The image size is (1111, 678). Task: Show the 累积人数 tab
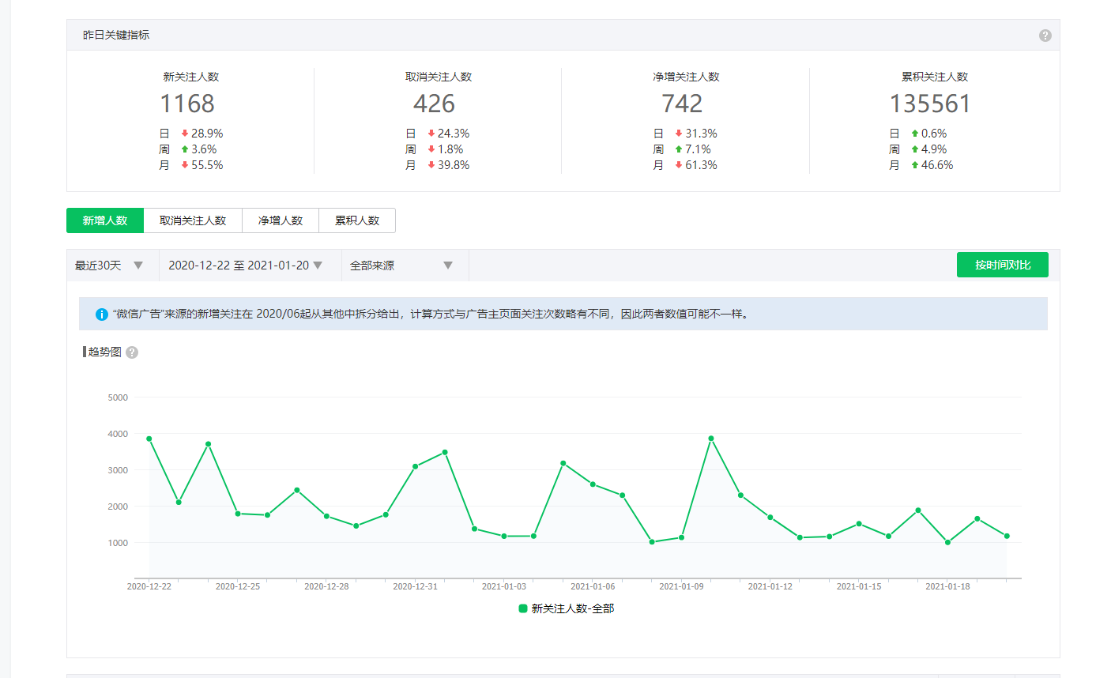click(x=357, y=220)
